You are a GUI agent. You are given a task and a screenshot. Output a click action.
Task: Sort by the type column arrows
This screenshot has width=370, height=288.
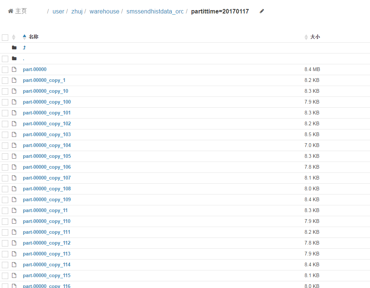(x=14, y=37)
